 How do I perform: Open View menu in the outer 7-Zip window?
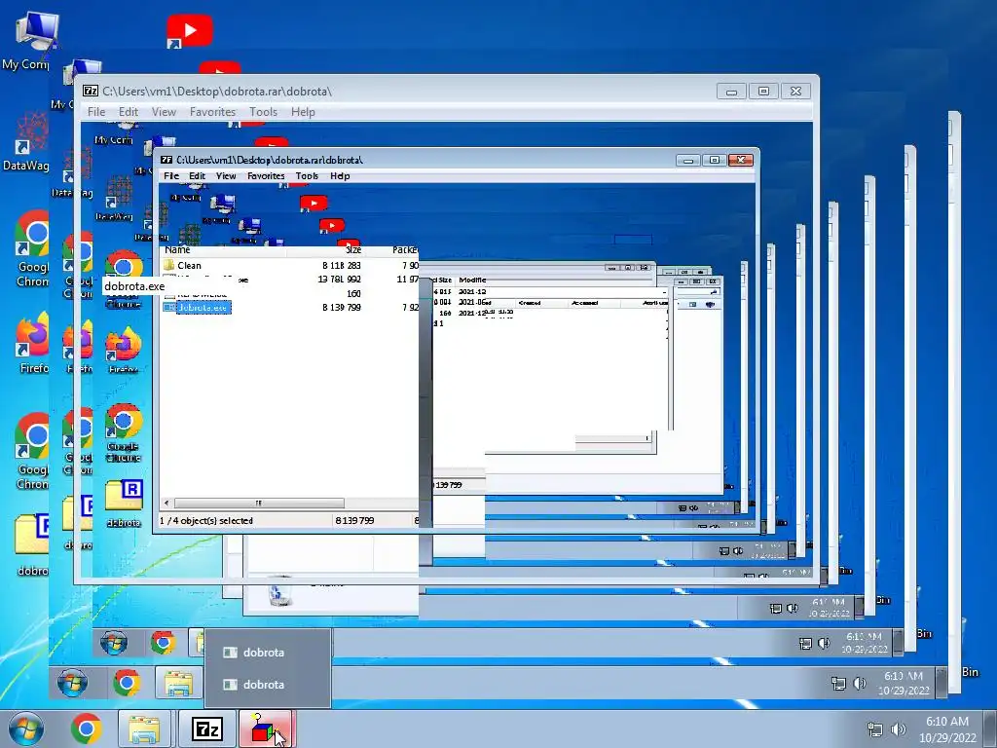pyautogui.click(x=164, y=112)
